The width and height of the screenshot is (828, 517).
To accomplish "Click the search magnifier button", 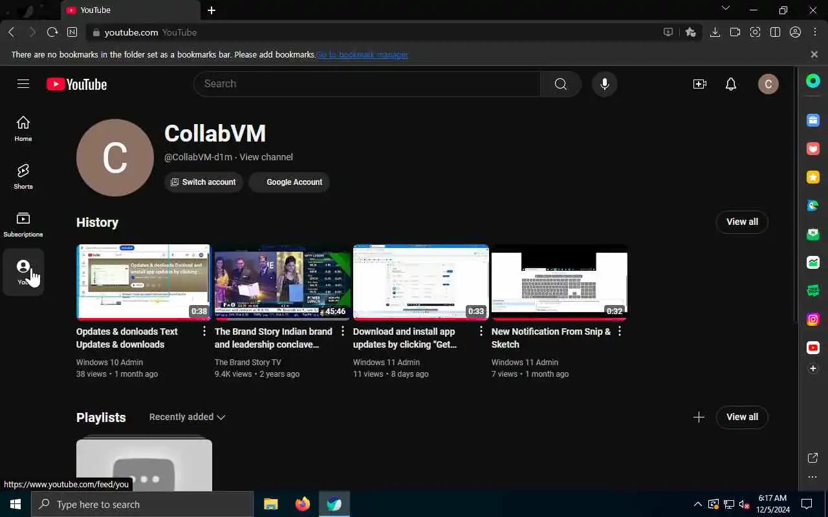I will tap(561, 84).
